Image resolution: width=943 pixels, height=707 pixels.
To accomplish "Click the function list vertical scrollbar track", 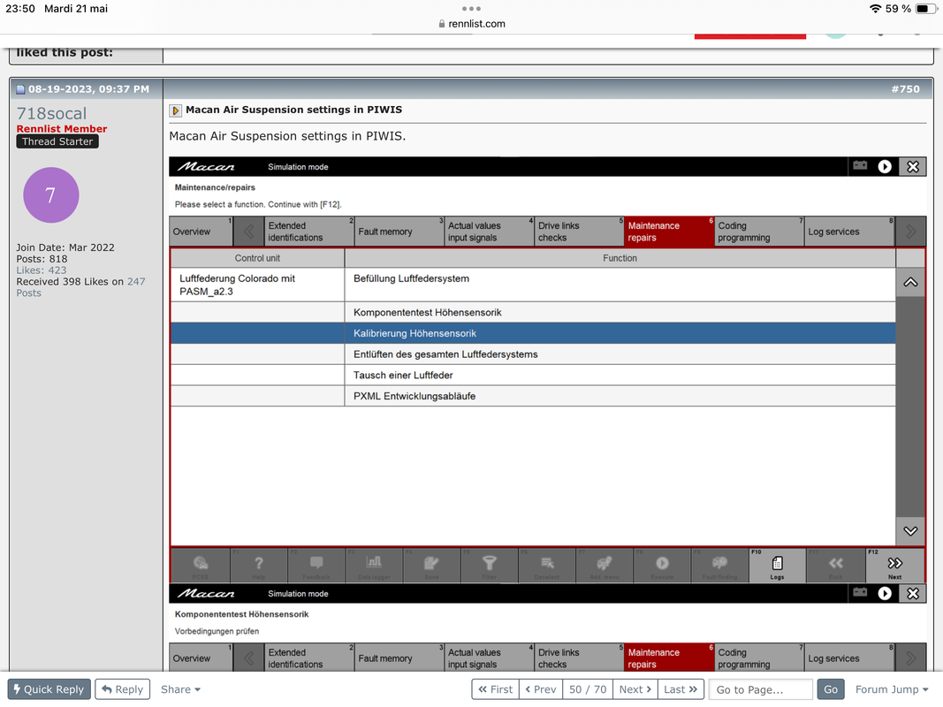I will 910,407.
